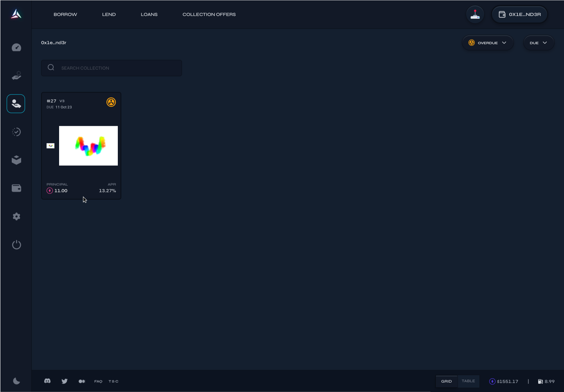564x392 pixels.
Task: Go to COLLECTION OFFERS tab
Action: click(x=209, y=14)
